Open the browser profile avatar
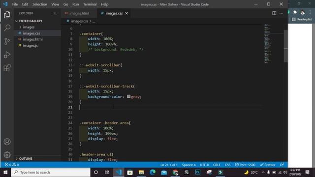 (303, 12)
